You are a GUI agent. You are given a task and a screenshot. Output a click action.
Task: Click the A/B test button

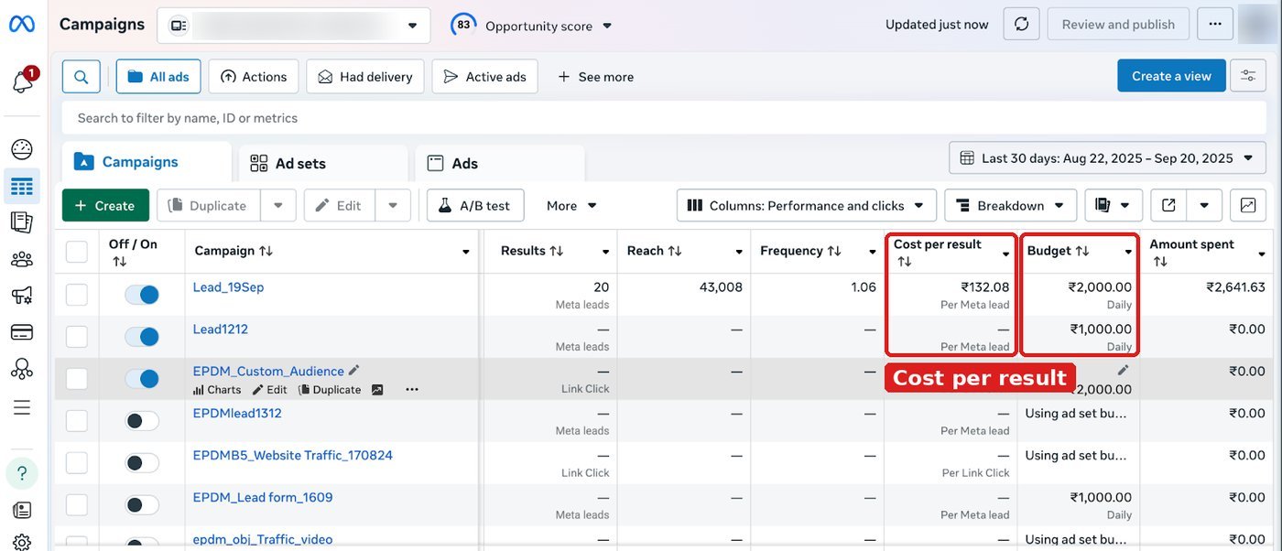pos(475,206)
